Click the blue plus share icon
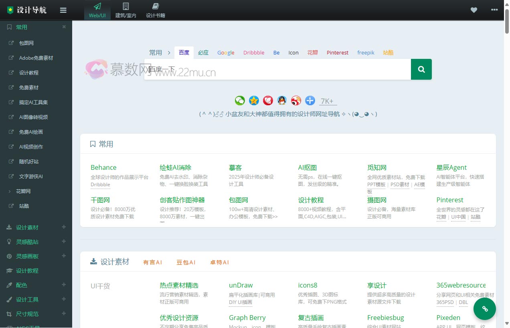This screenshot has width=510, height=328. click(x=310, y=101)
